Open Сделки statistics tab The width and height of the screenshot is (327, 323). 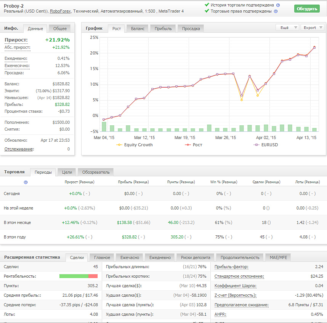77,257
